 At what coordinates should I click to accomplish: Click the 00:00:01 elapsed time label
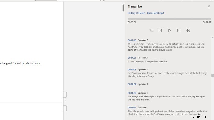pyautogui.click(x=132, y=22)
